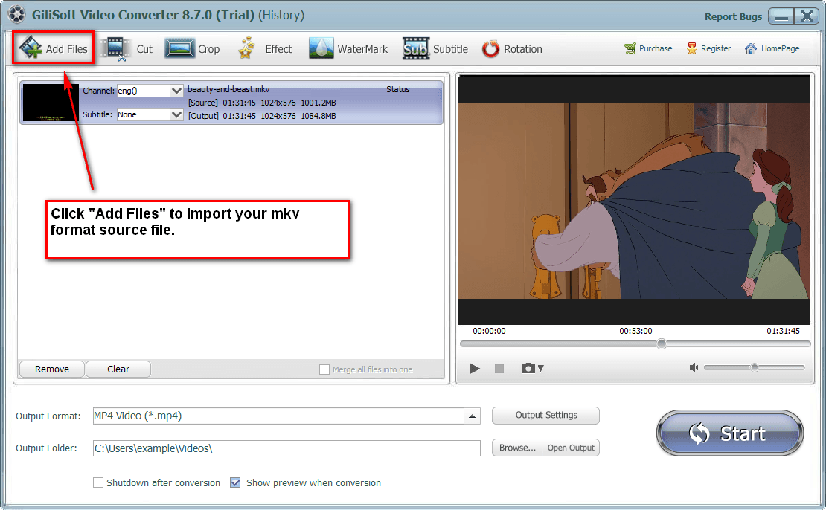Viewport: 826px width, 510px height.
Task: Click the Clear button
Action: pos(118,369)
